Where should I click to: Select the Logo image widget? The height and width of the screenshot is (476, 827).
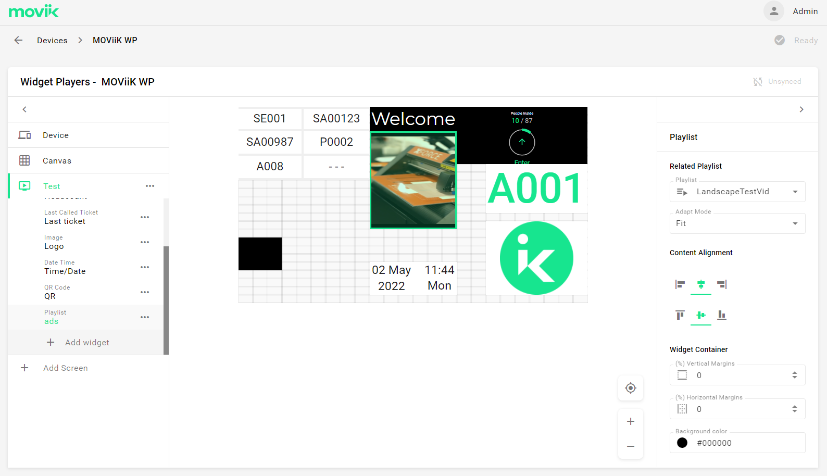pyautogui.click(x=86, y=242)
